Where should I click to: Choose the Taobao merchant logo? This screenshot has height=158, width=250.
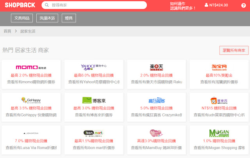pos(219,67)
